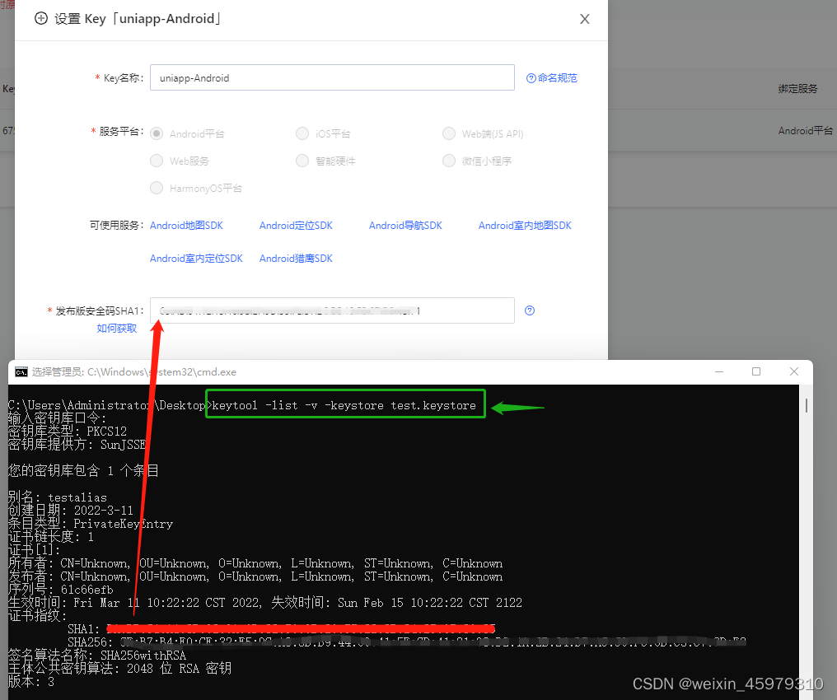Click the 密钥库提供方: SunJSSE line
This screenshot has height=700, width=837.
77,445
